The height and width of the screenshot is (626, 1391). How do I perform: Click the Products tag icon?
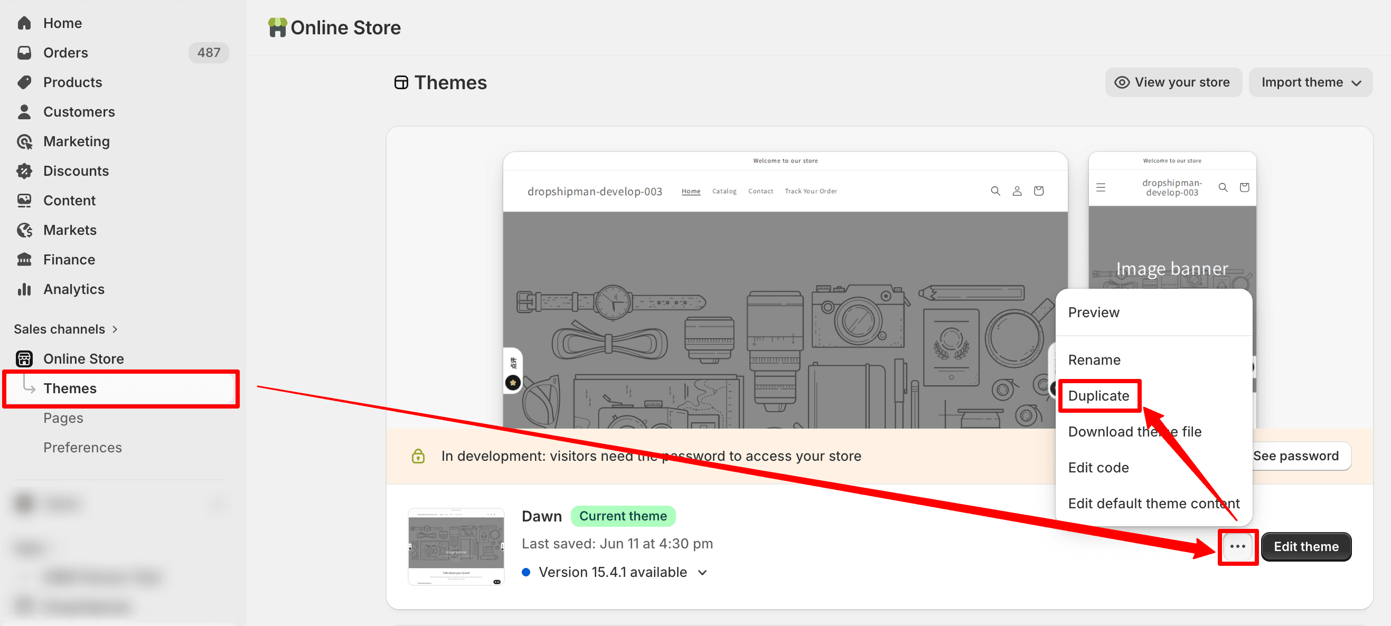tap(24, 82)
